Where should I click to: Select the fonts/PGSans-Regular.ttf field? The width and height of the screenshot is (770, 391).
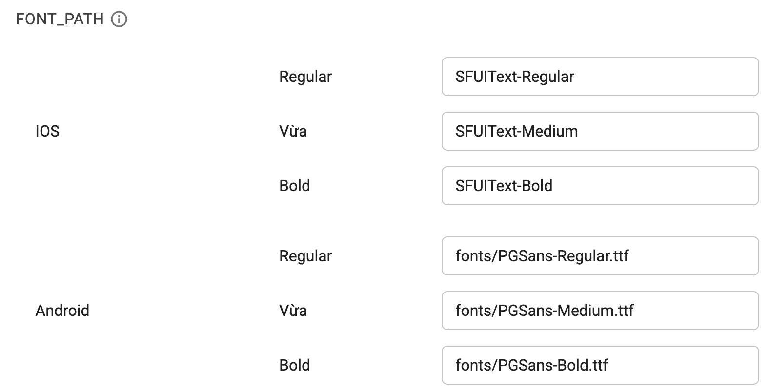coord(599,256)
